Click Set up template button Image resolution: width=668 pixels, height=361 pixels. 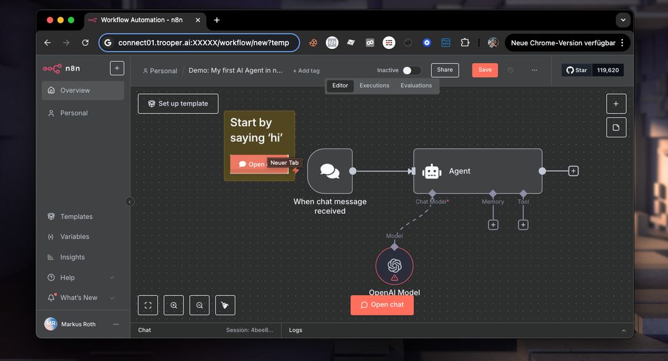click(x=178, y=103)
